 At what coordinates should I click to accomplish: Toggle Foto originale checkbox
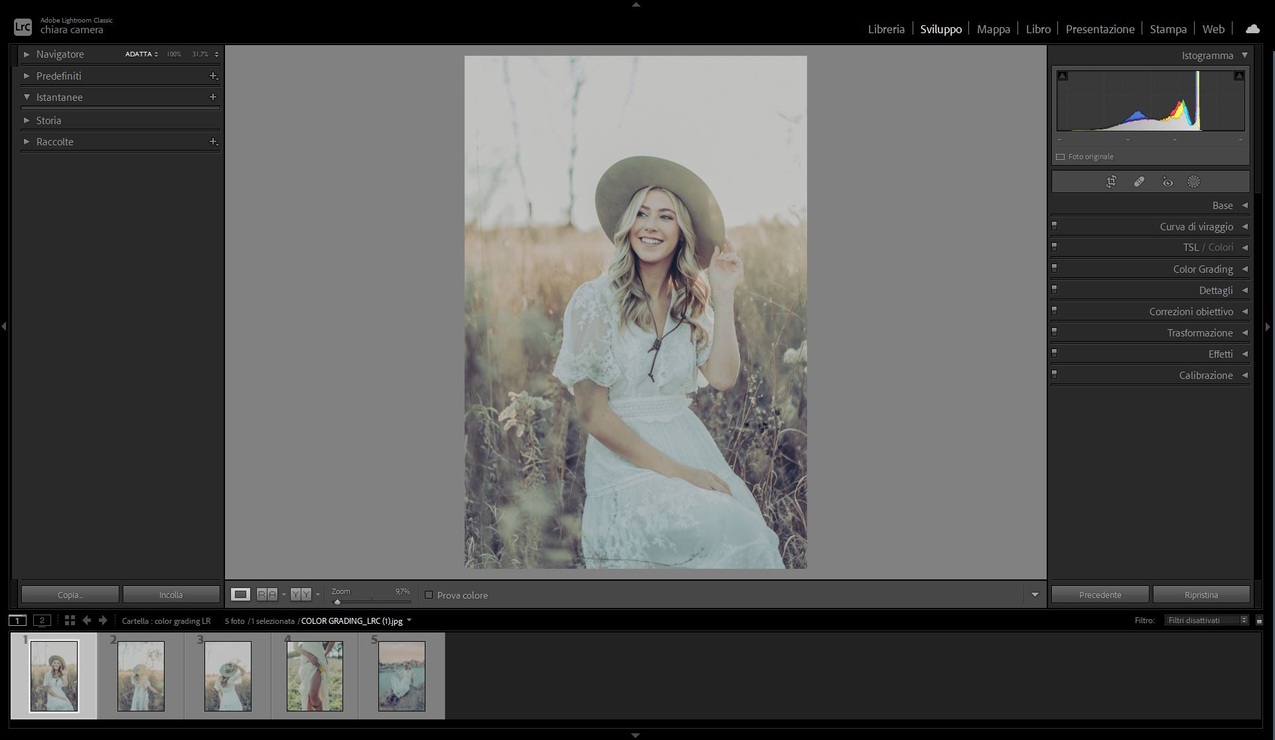tap(1060, 157)
